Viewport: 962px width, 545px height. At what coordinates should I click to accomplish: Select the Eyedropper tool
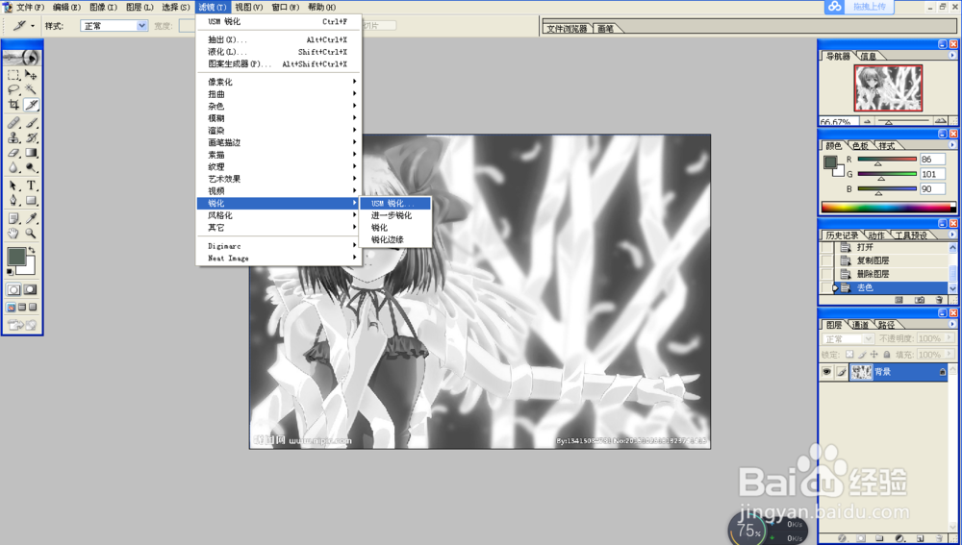pyautogui.click(x=31, y=217)
